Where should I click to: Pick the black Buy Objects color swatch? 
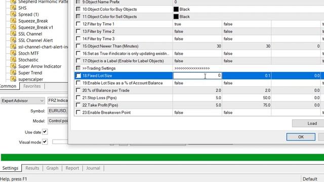point(176,9)
